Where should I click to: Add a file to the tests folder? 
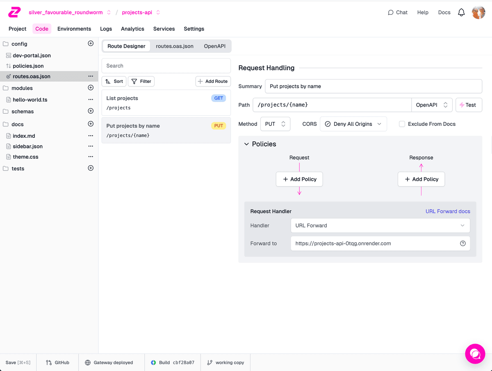[91, 168]
